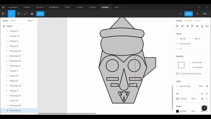Expand the Move tool options arrow

tap(14, 14)
